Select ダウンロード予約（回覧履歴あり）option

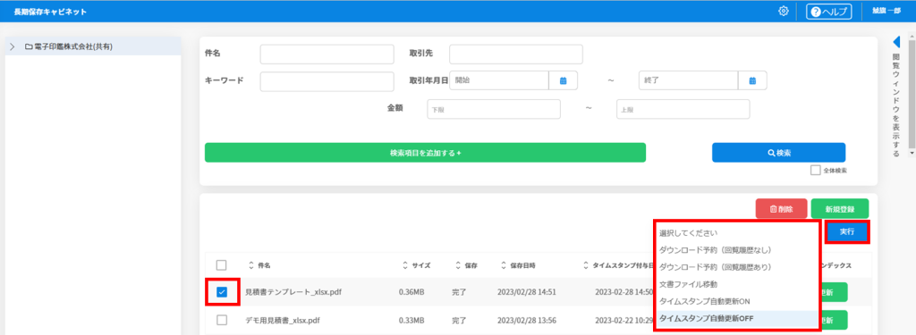click(x=737, y=267)
